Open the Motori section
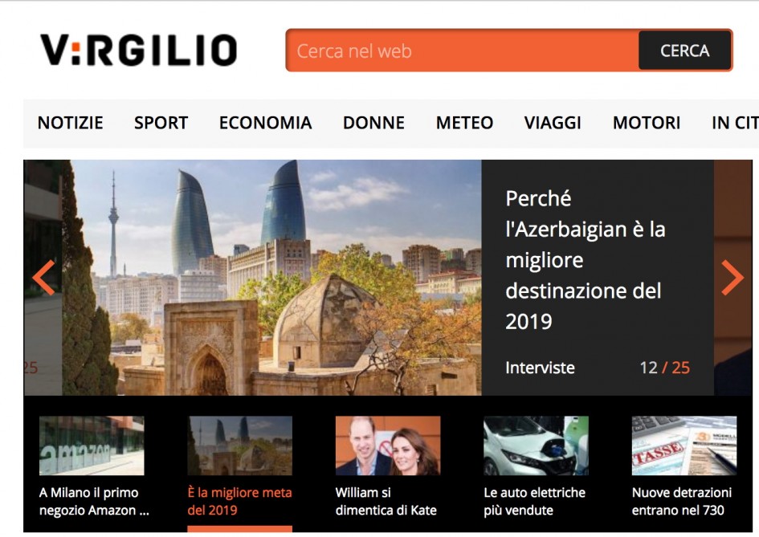This screenshot has width=759, height=537. click(647, 123)
